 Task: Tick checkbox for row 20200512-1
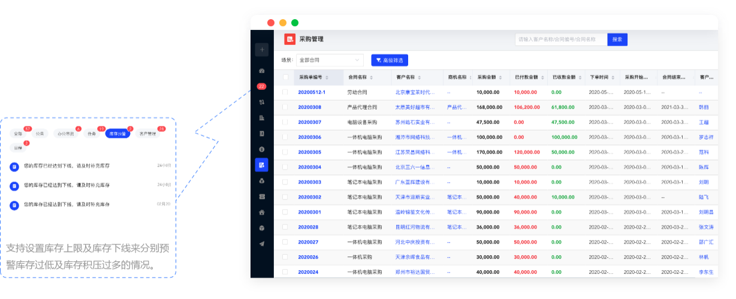[x=285, y=92]
